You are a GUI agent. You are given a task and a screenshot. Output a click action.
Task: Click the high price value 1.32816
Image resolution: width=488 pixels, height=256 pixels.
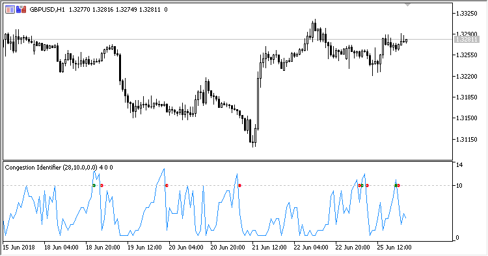pyautogui.click(x=103, y=10)
